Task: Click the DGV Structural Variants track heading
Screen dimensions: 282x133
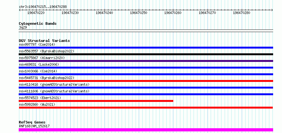Action: click(44, 41)
